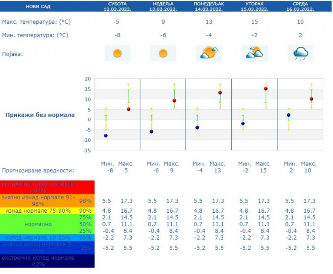Viewport: 333px width, 274px height.
Task: Click Saturday's blue minimum temperature dot on chart
Action: 106,136
